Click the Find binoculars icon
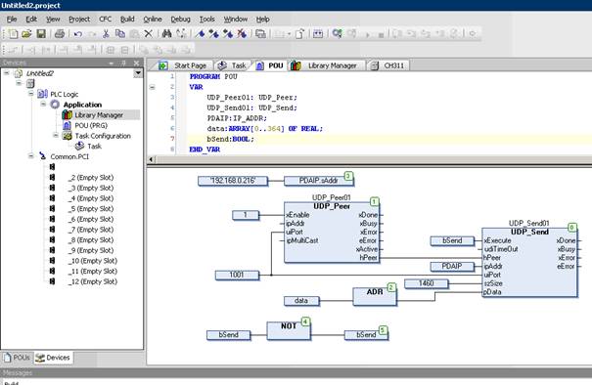Screen dimensions: 592x385 pyautogui.click(x=166, y=34)
